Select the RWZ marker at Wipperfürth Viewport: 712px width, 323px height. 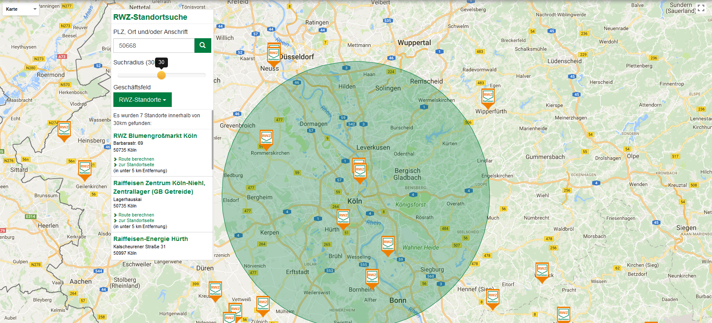tap(488, 97)
